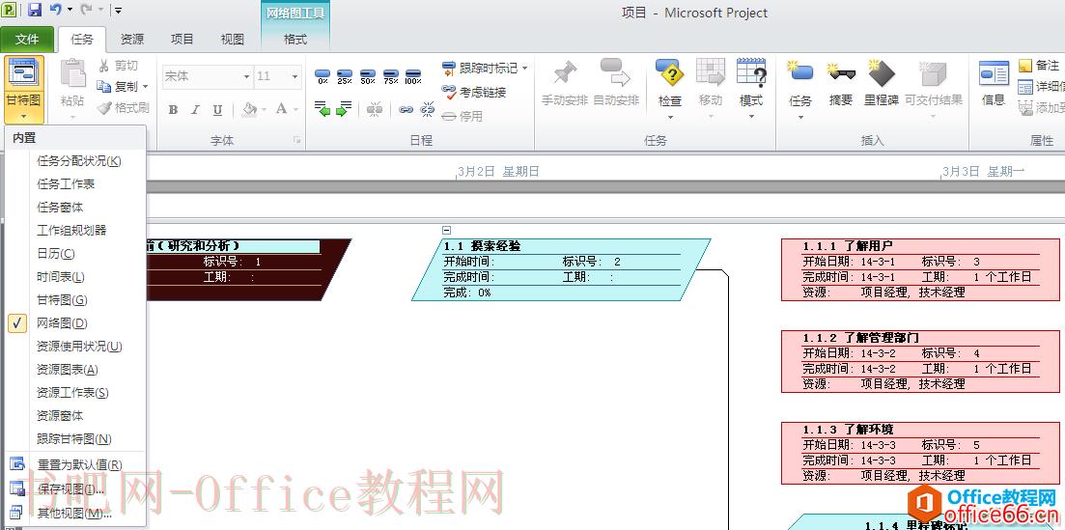This screenshot has width=1065, height=530.
Task: Click the outdent task green left arrow
Action: pyautogui.click(x=322, y=108)
